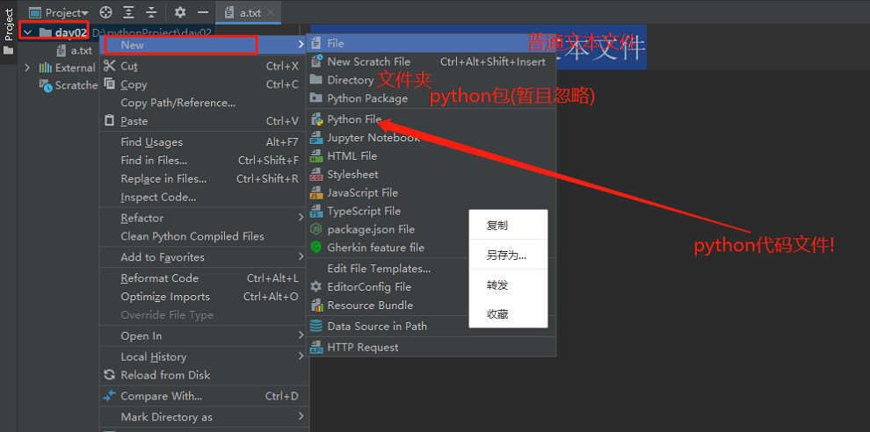Expand the External Libraries node
The height and width of the screenshot is (432, 870).
27,68
